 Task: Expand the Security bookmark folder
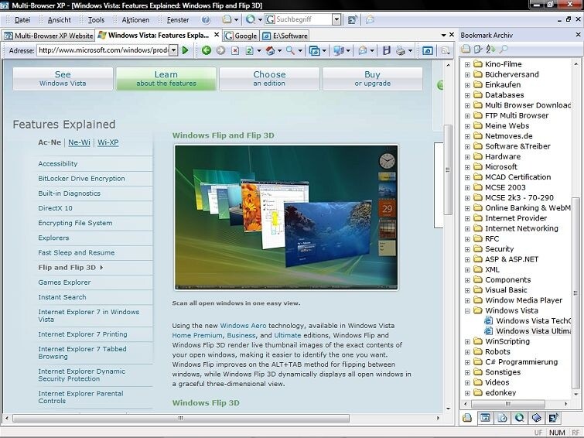tap(467, 249)
